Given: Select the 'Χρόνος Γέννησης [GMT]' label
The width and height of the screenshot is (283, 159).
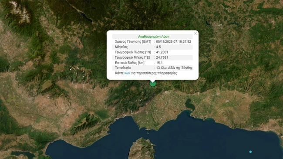Looking at the screenshot, I should (133, 42).
